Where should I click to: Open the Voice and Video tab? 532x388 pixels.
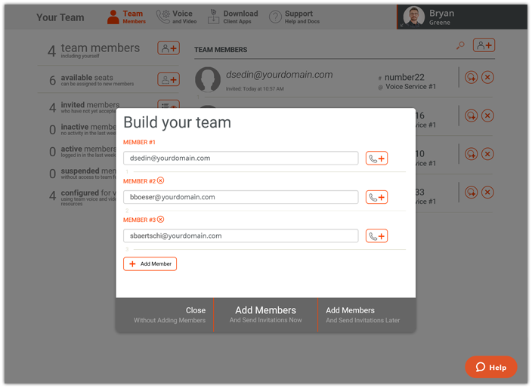pyautogui.click(x=176, y=17)
